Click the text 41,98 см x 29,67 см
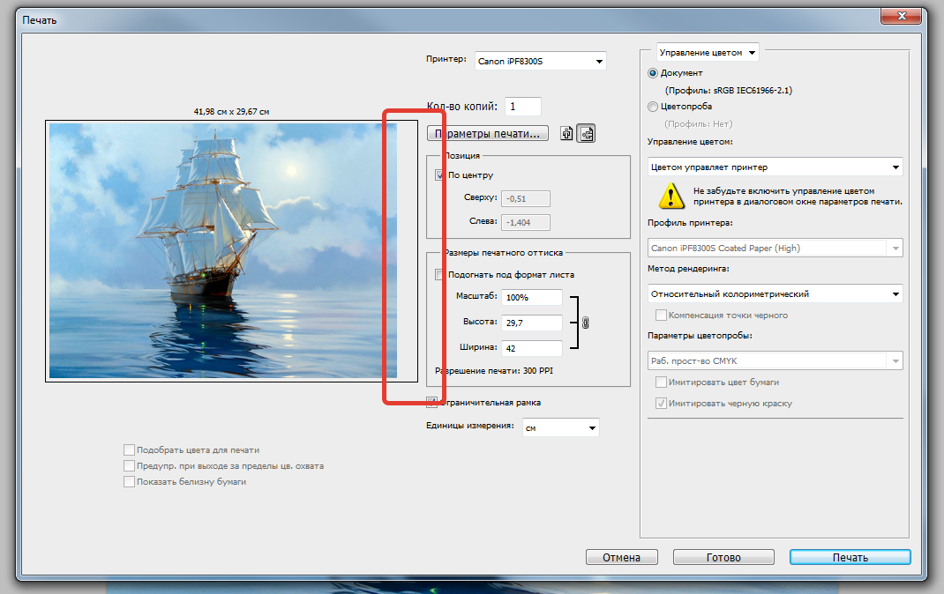 tap(231, 112)
